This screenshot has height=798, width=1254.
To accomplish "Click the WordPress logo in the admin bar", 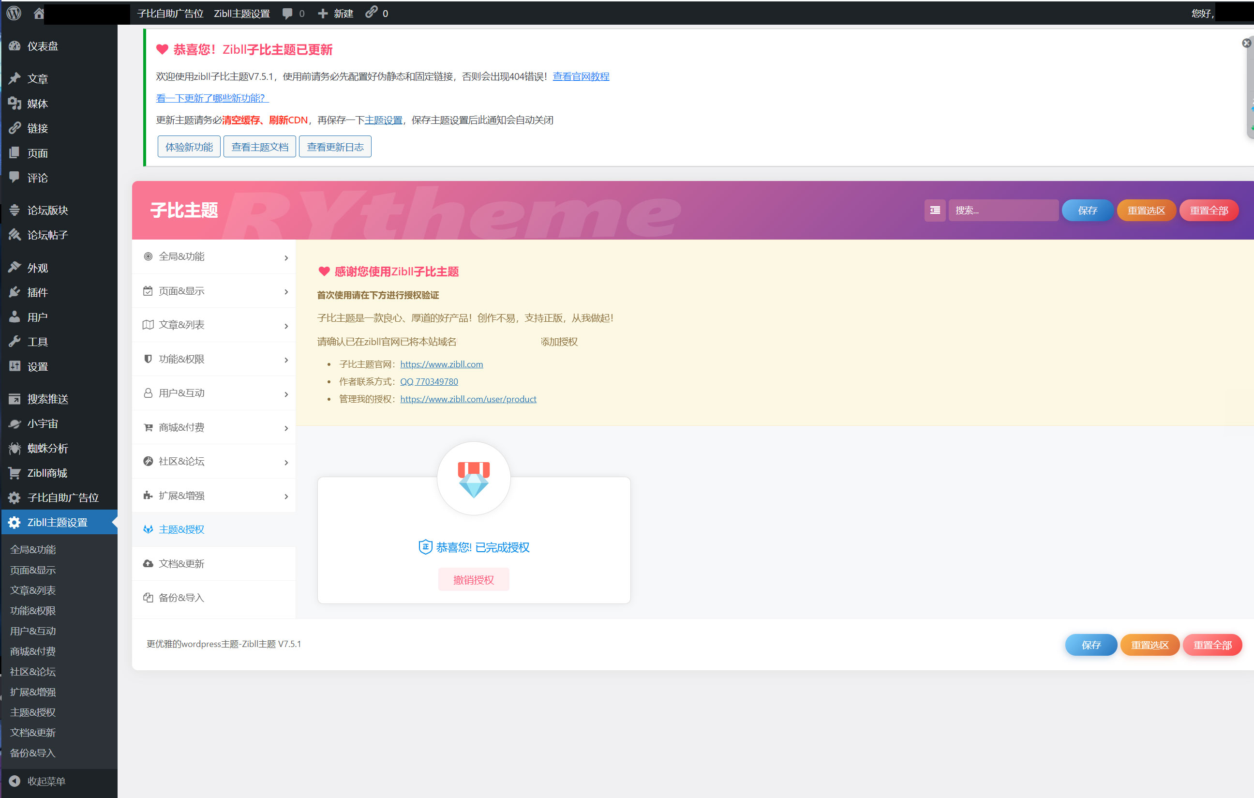I will (x=13, y=13).
